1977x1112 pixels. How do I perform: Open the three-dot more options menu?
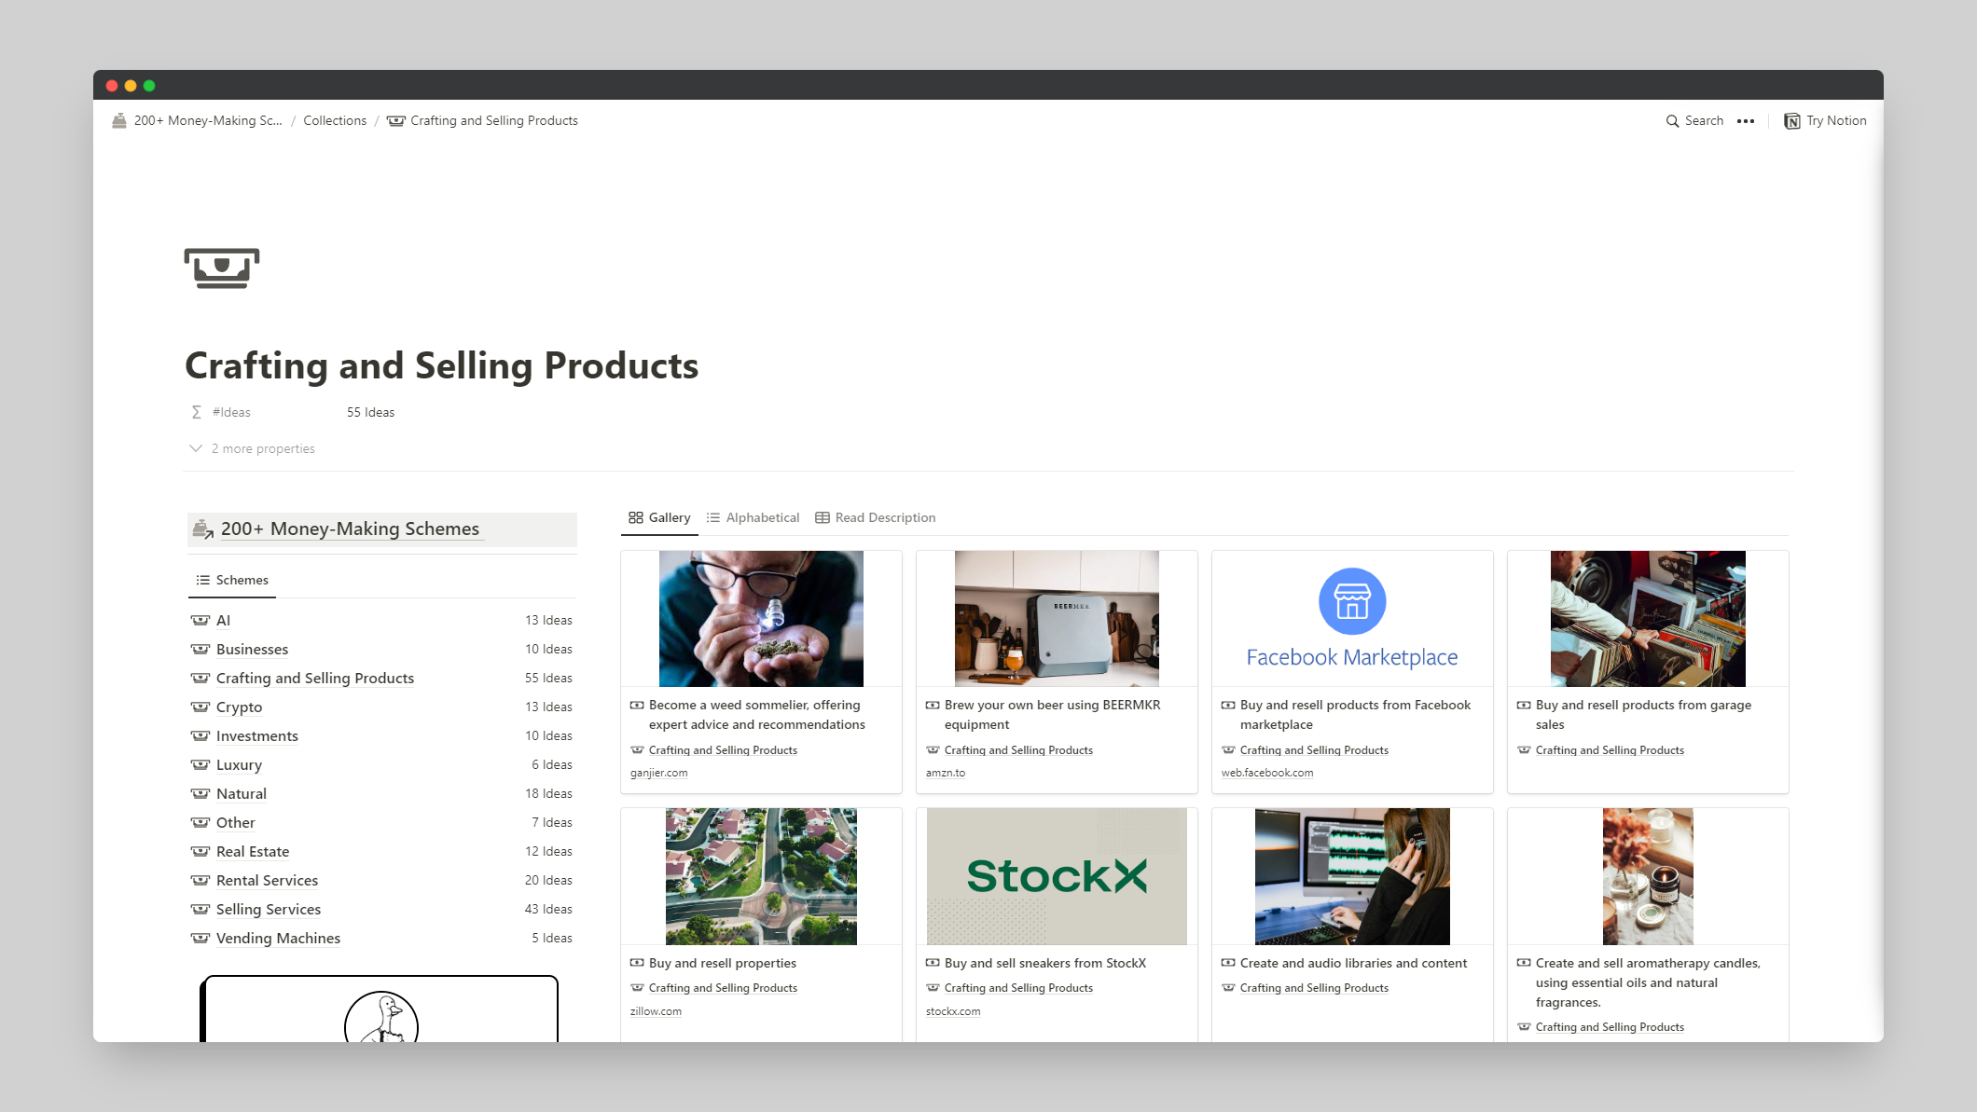click(1746, 121)
